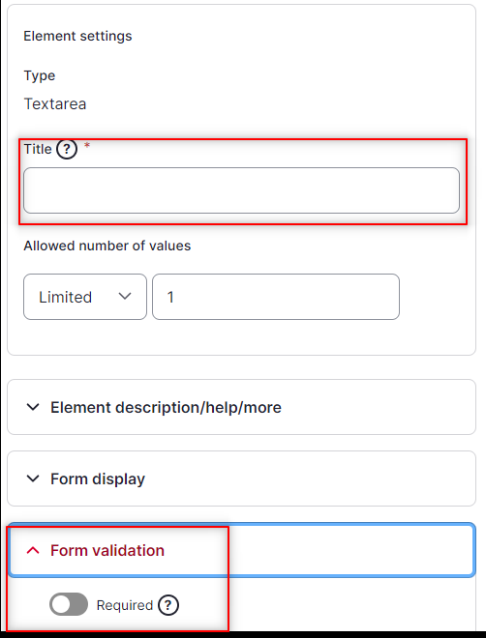Click the red required asterisk by Title
Screen dimensions: 486x638
87,145
